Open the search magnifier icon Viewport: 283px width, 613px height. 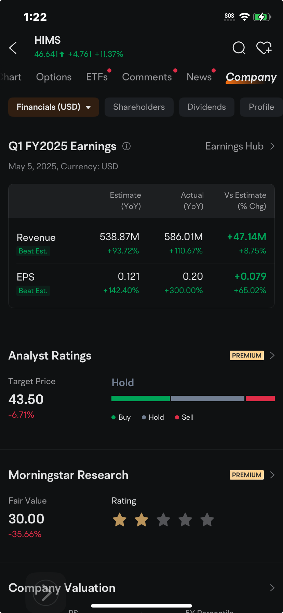(x=239, y=48)
